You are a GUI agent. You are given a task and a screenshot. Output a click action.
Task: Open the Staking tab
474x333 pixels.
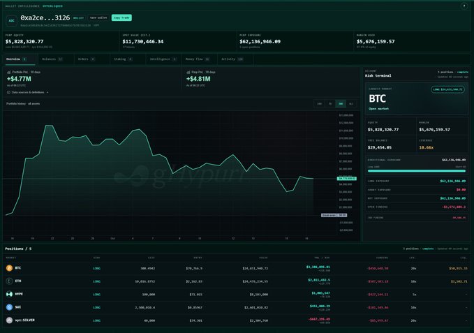pos(128,59)
